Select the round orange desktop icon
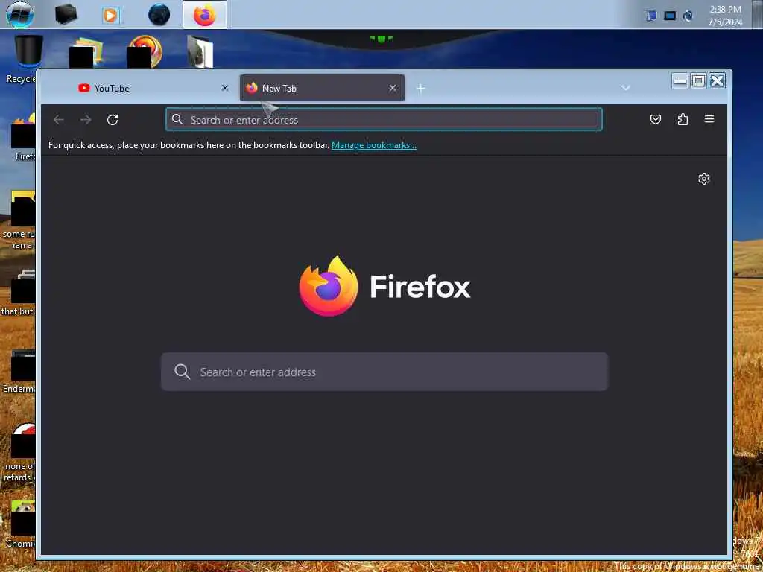This screenshot has height=572, width=763. (145, 51)
